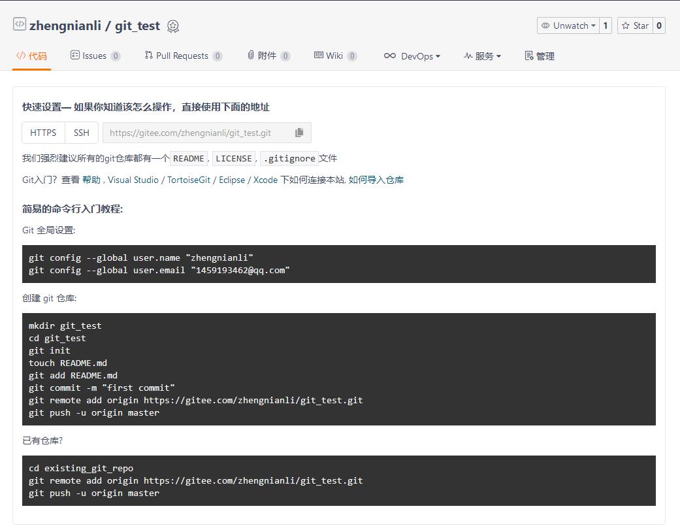Open the 管理 management tab
This screenshot has height=532, width=680.
540,56
